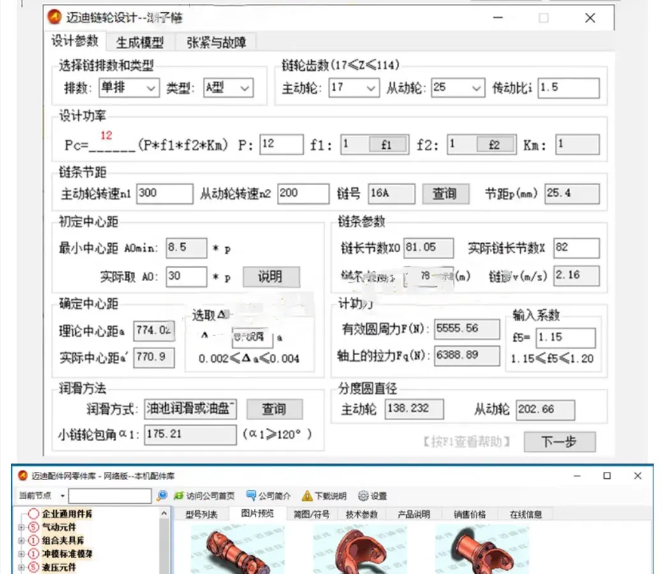Click the P power input field

pos(281,144)
